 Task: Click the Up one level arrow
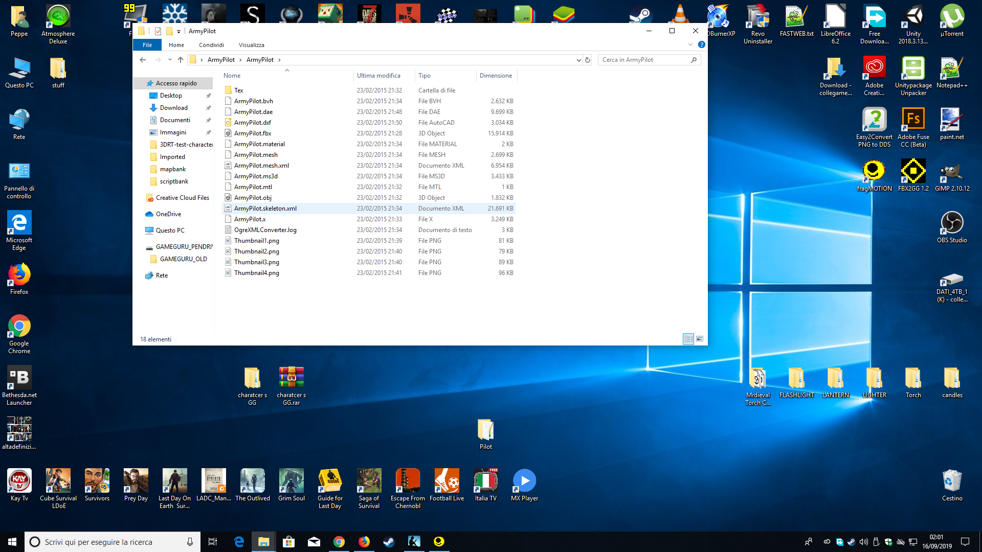[x=181, y=60]
